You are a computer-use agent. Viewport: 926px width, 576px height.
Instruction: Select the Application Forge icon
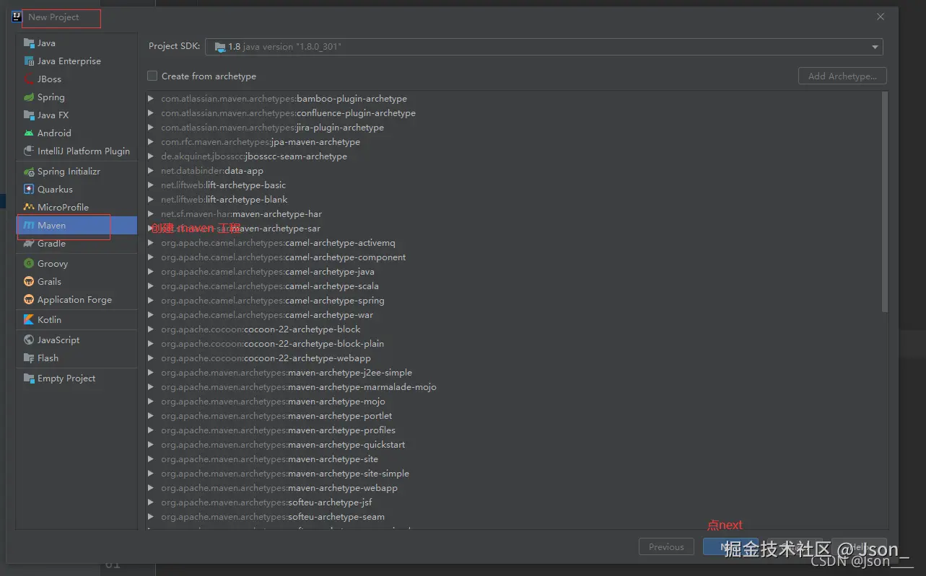point(29,300)
